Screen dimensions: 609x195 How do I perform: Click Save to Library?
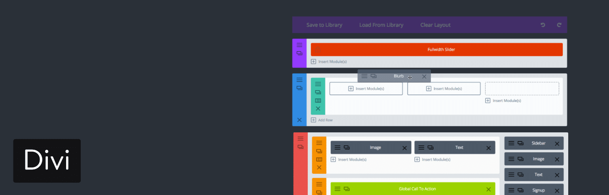coord(324,25)
